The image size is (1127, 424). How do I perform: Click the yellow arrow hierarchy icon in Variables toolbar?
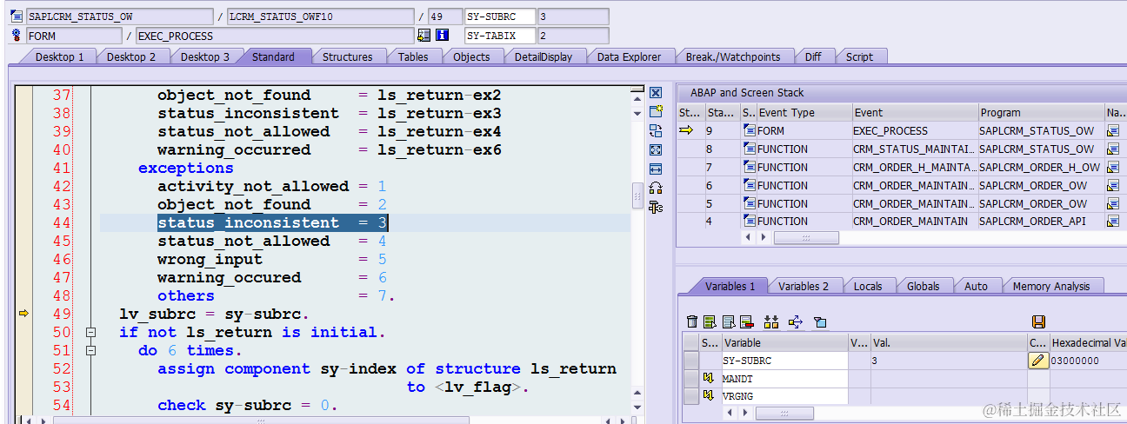795,322
